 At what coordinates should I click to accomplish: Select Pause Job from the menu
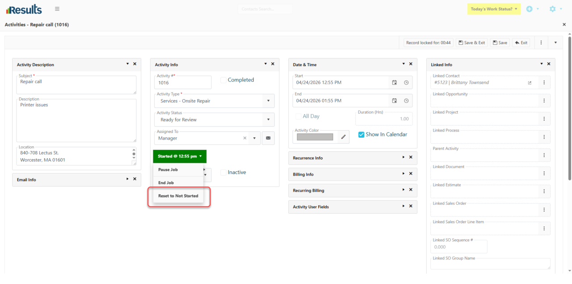click(x=178, y=170)
